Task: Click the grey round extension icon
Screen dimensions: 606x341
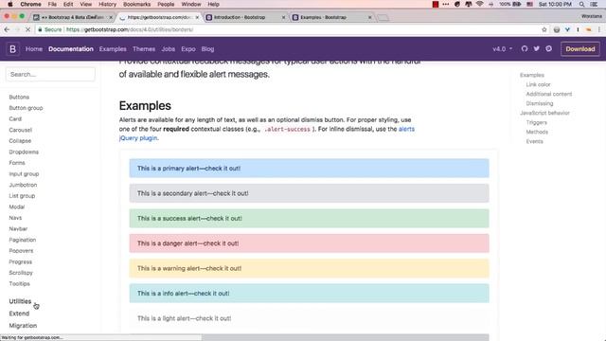Action: pos(557,29)
